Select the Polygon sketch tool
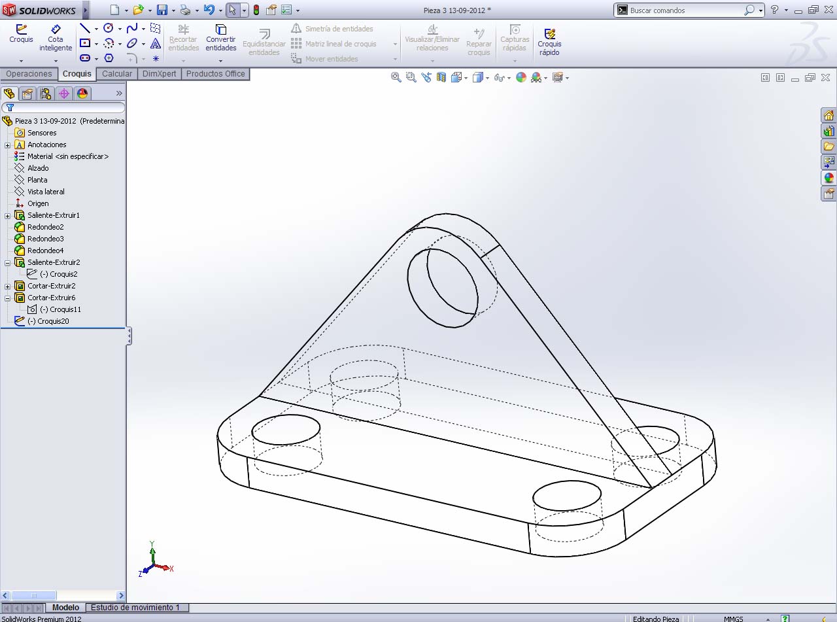 tap(109, 58)
